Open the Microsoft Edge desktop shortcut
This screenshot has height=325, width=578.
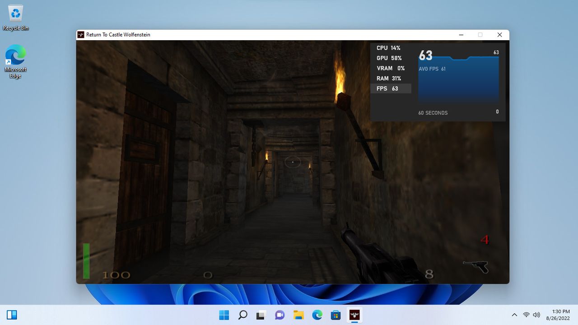point(16,61)
